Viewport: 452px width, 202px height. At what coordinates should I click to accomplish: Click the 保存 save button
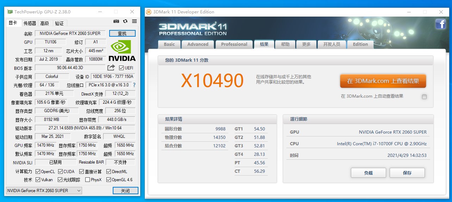click(407, 173)
